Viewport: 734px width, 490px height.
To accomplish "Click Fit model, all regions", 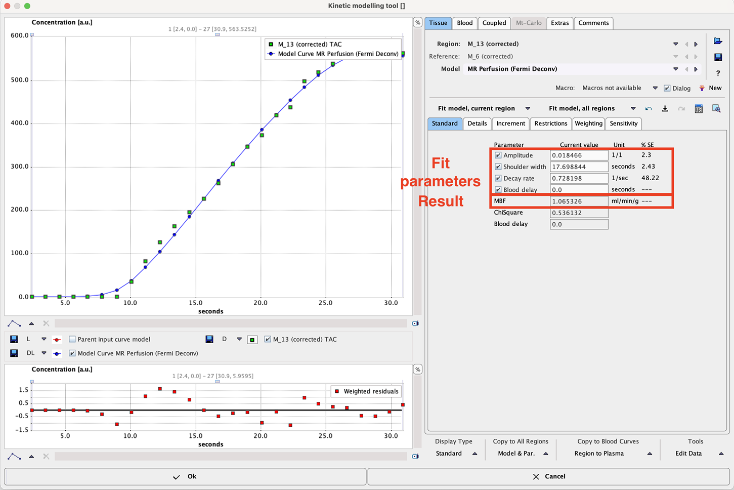I will (x=582, y=108).
